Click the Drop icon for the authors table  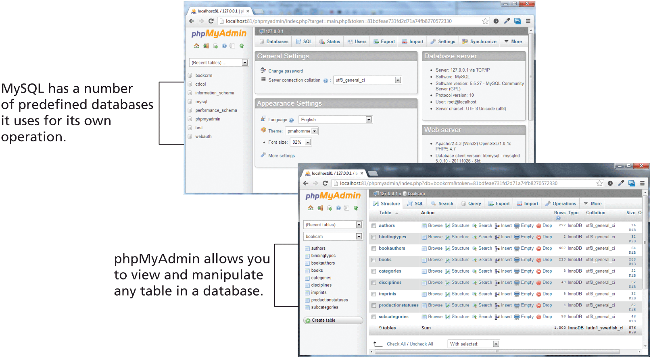pyautogui.click(x=538, y=226)
